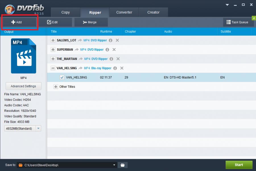Uncheck the VAN_HELSING title checkbox
The height and width of the screenshot is (171, 256).
coord(62,77)
